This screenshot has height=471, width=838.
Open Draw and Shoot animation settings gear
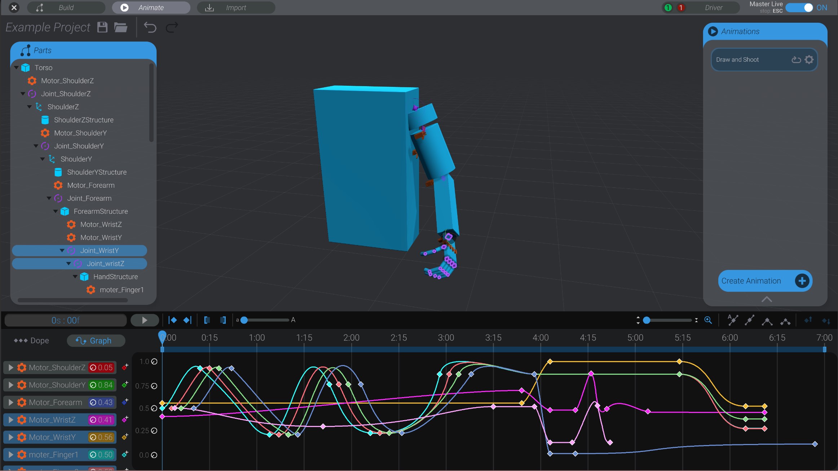tap(809, 59)
